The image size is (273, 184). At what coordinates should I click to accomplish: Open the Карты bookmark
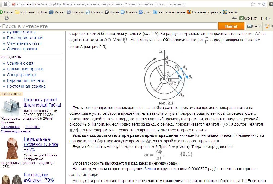tap(7, 12)
